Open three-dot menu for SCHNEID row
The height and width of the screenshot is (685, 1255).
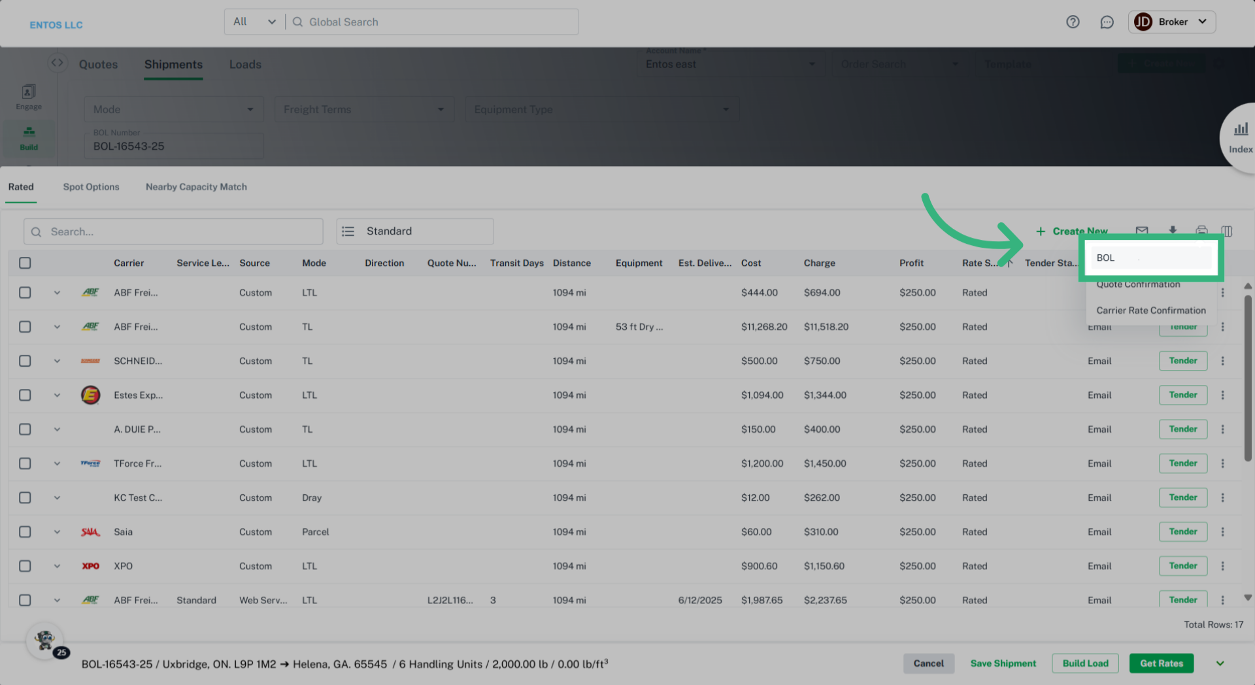(1222, 361)
